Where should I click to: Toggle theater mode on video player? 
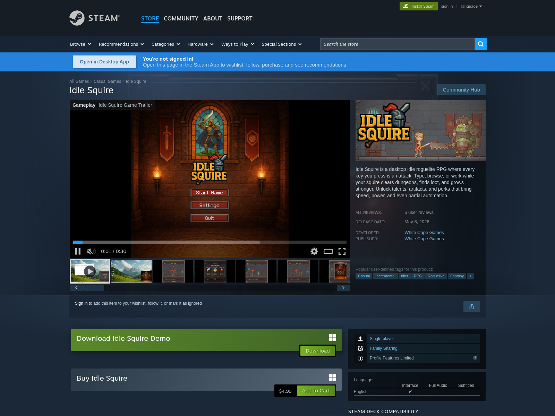[x=328, y=251]
